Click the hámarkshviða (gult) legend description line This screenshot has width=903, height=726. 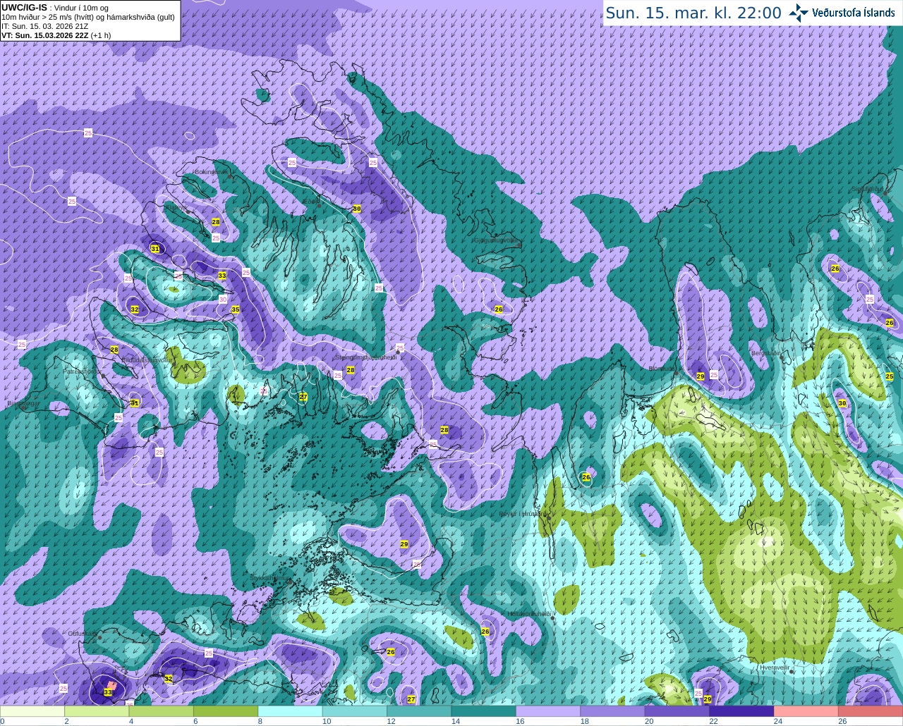(x=88, y=17)
